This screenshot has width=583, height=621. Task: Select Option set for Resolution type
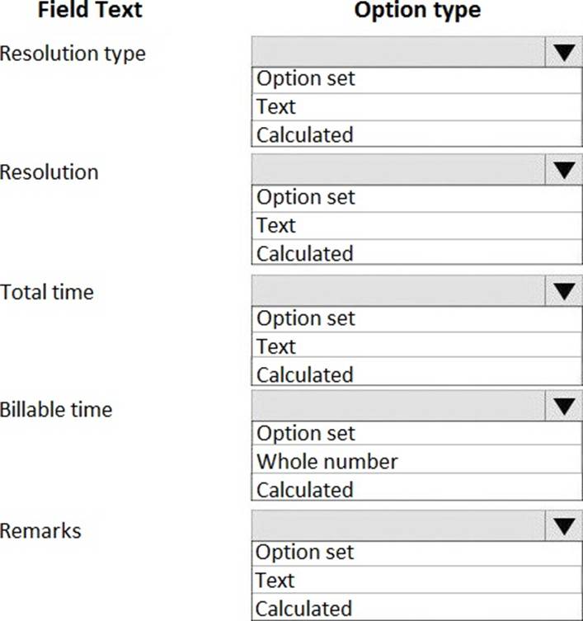pos(416,79)
